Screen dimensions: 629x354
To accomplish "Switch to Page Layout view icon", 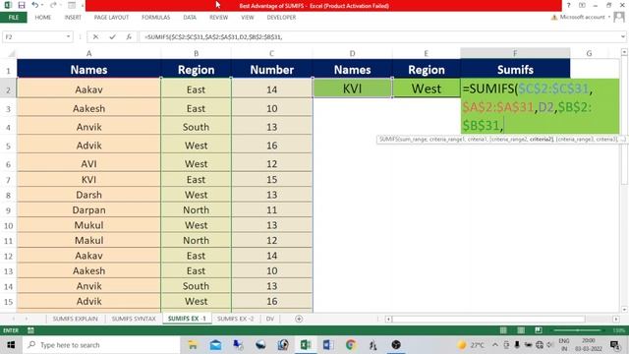I will tap(521, 330).
